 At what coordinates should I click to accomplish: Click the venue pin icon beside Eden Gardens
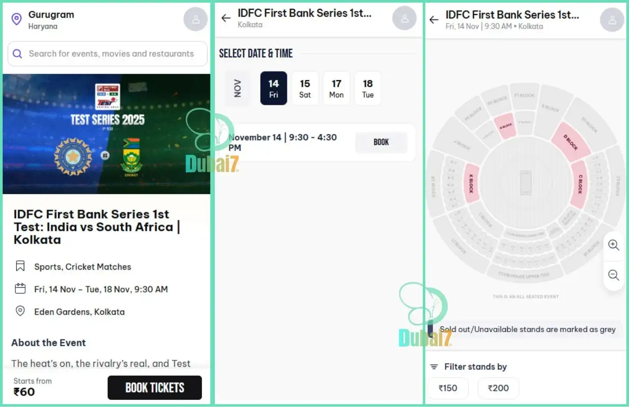click(20, 311)
